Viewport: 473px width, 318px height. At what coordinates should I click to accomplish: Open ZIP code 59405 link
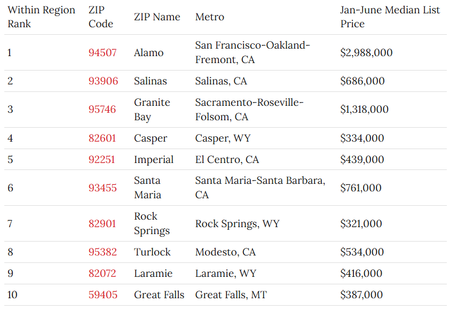coord(103,294)
